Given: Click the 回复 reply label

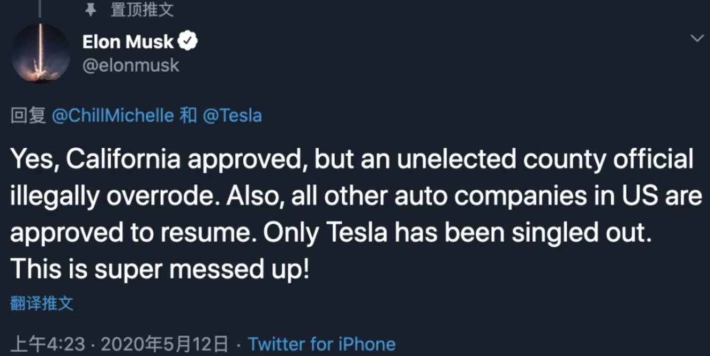Looking at the screenshot, I should click(x=28, y=115).
